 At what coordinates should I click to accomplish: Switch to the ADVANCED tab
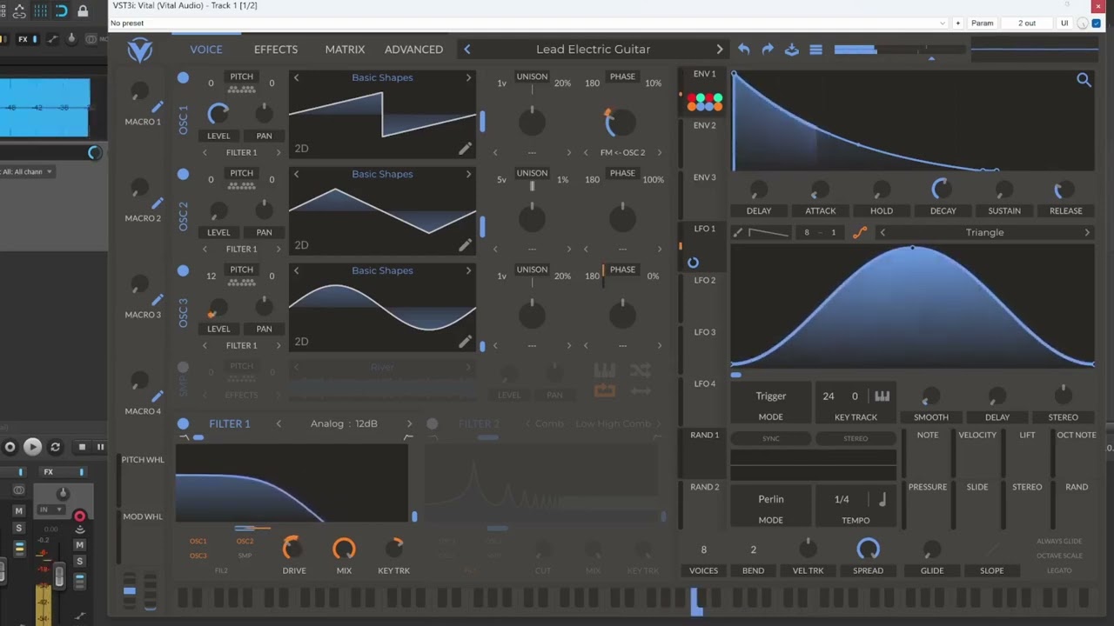tap(413, 50)
